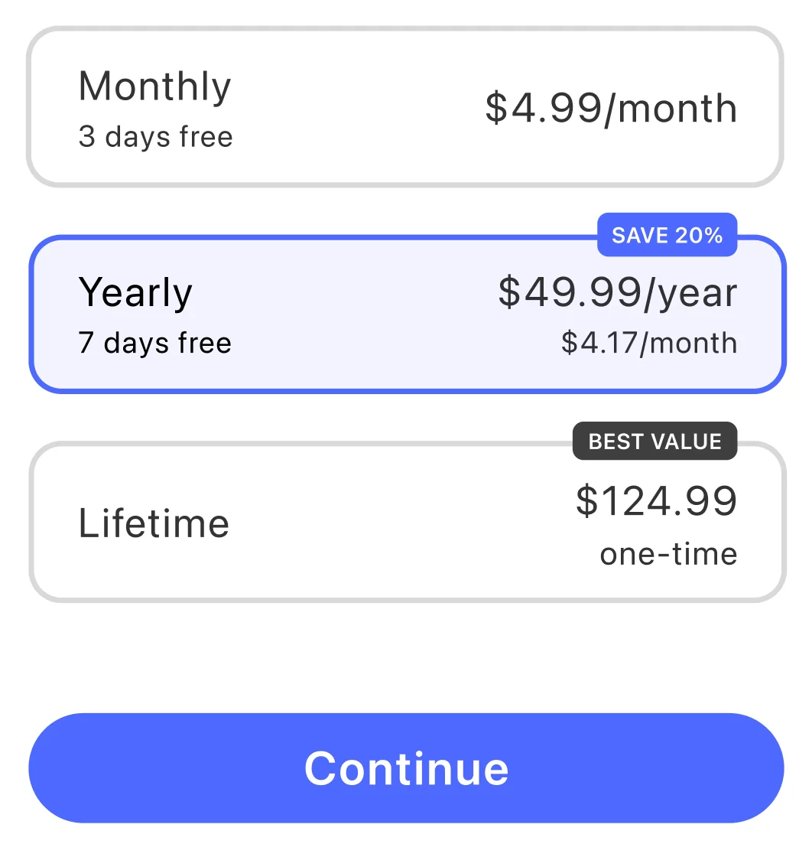Click the "one-time" payment label

pyautogui.click(x=668, y=554)
